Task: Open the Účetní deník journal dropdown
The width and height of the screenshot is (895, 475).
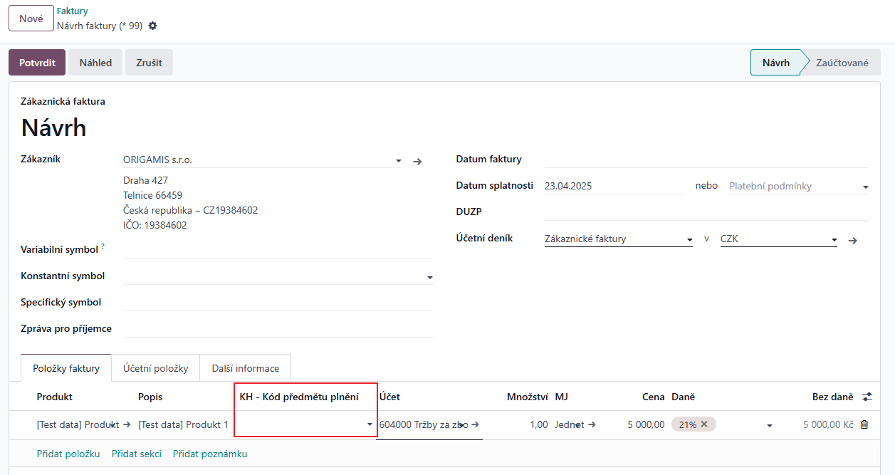Action: tap(689, 241)
